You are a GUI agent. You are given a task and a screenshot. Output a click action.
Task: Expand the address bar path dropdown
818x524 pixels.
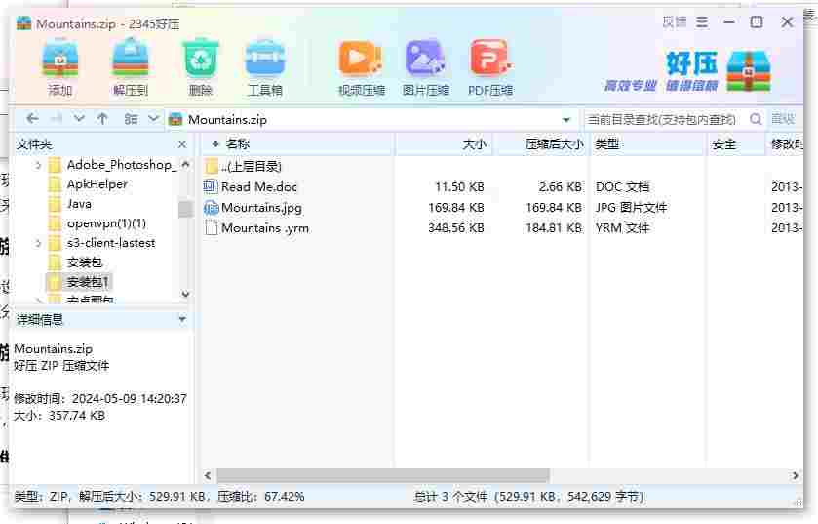click(566, 120)
